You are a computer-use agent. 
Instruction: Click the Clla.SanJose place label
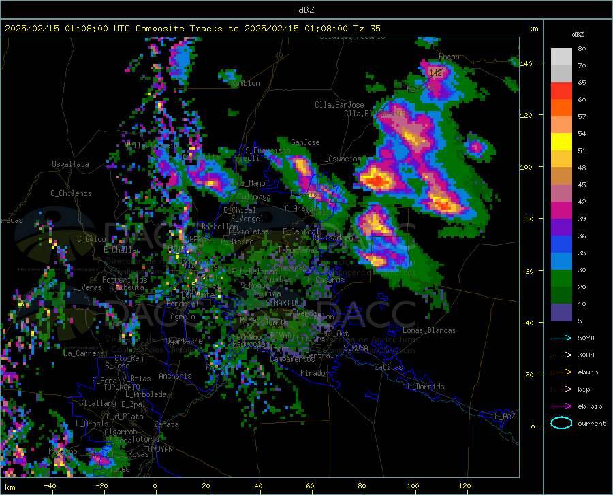[x=339, y=105]
